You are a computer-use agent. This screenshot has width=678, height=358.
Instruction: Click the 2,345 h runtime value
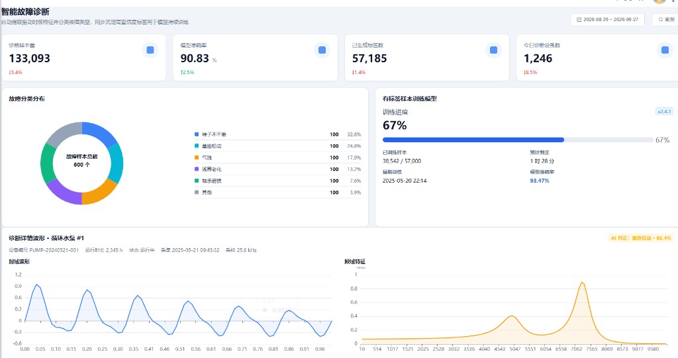(114, 250)
